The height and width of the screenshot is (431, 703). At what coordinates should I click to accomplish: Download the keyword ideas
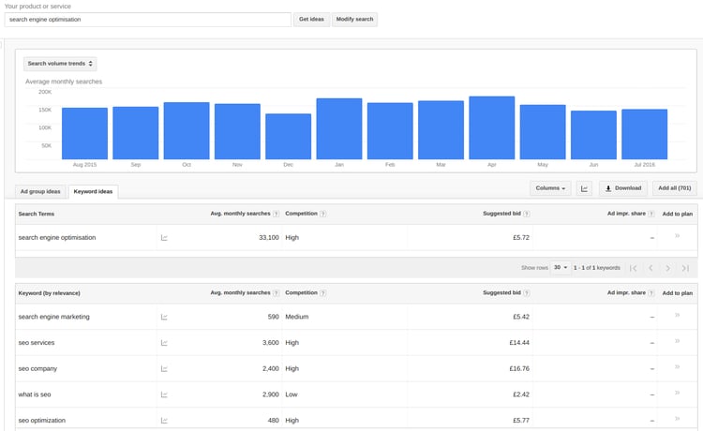(x=622, y=188)
